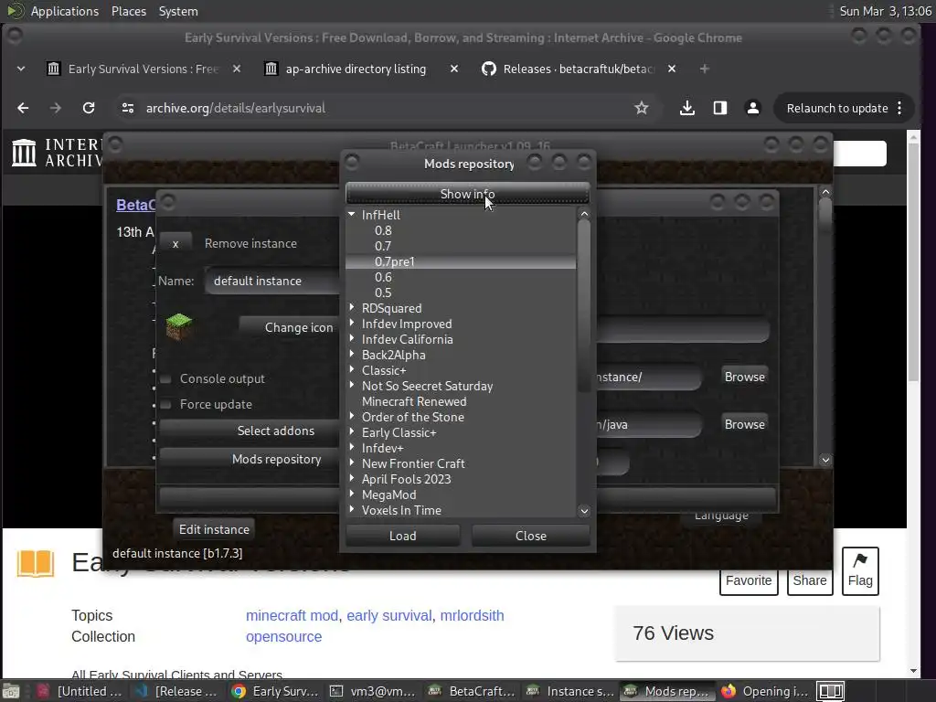936x702 pixels.
Task: Toggle Console output checkbox
Action: pos(166,379)
